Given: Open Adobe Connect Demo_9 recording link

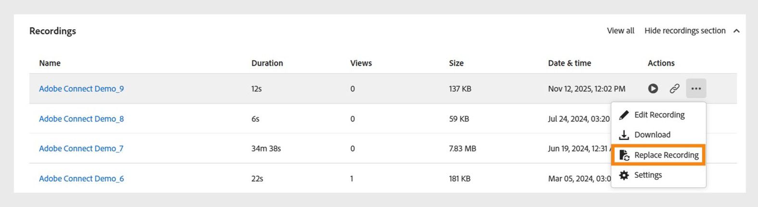Looking at the screenshot, I should (x=81, y=89).
